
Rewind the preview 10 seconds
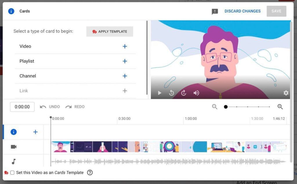[x=171, y=93]
